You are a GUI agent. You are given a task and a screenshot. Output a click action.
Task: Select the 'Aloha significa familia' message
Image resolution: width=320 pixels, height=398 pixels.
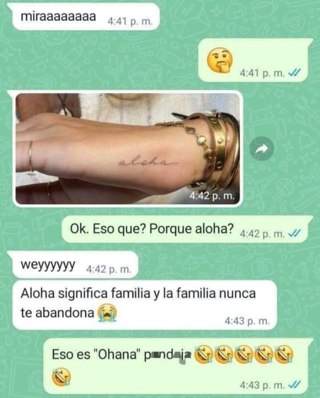tap(144, 305)
